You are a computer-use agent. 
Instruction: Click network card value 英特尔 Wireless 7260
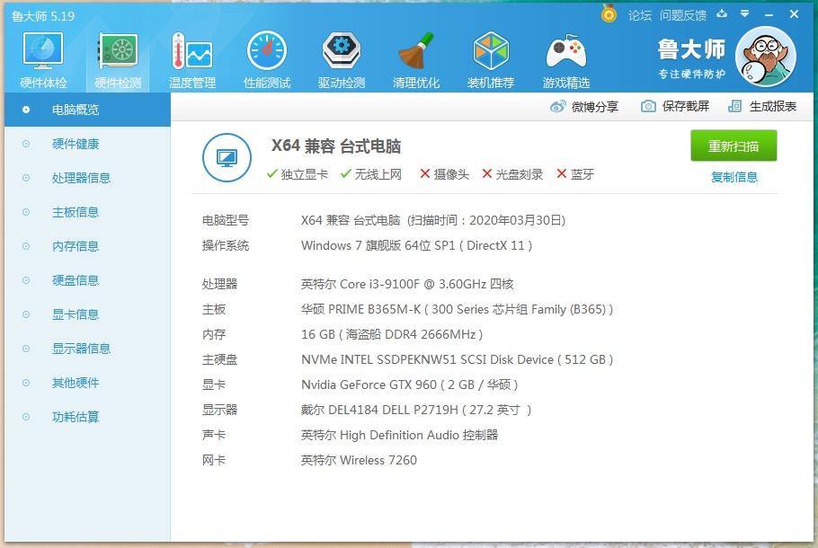[359, 460]
